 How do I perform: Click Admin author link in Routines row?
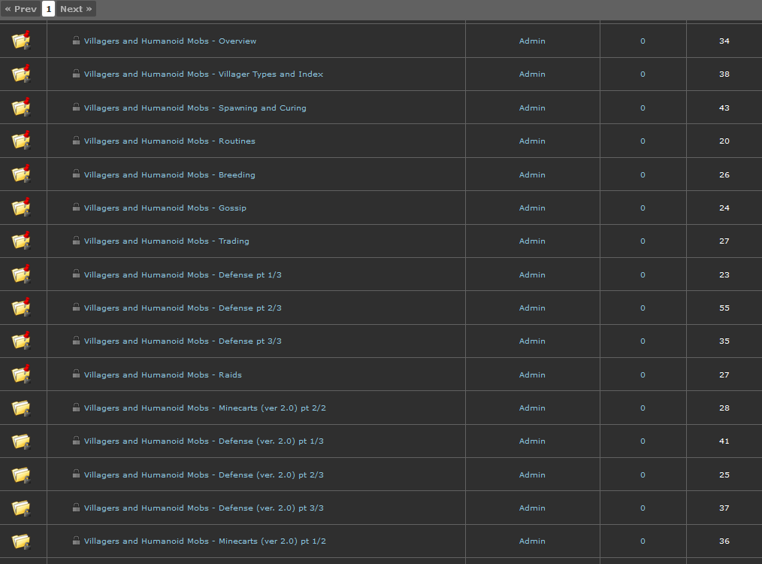(x=532, y=141)
